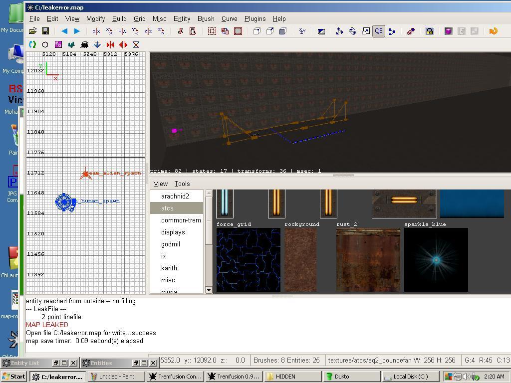Toggle the texture lock padlock button

click(x=429, y=31)
